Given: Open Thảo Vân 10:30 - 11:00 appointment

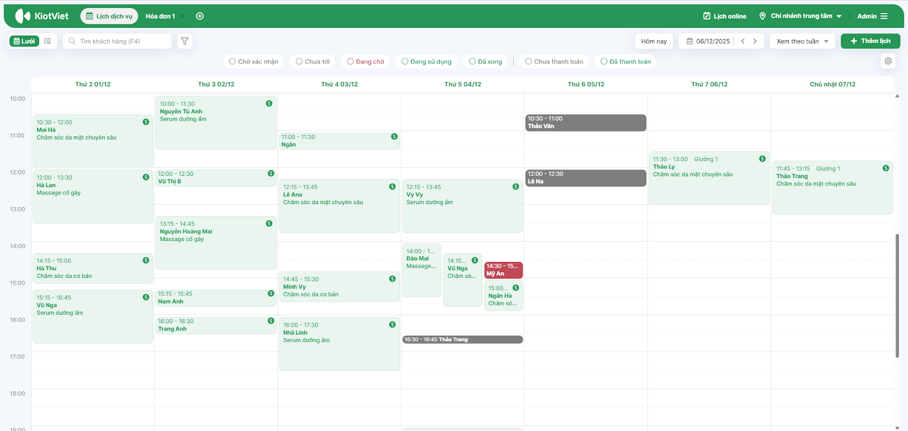Looking at the screenshot, I should 586,122.
